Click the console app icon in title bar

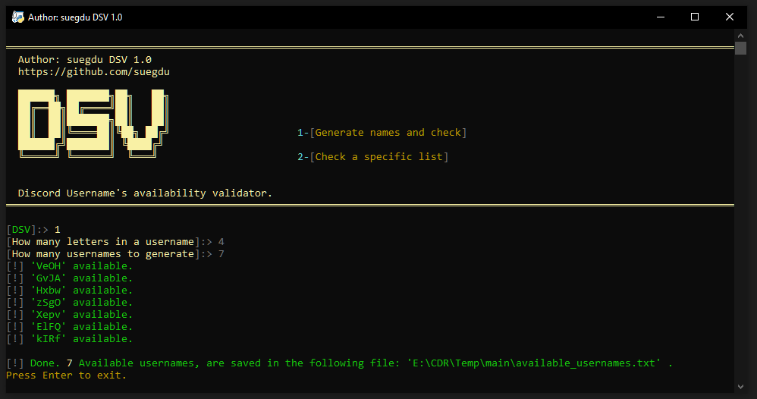pos(18,17)
